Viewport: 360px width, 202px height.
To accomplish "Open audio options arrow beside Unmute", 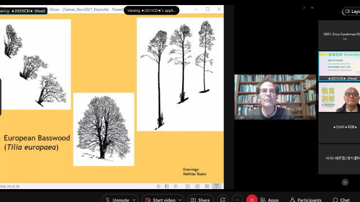I will [134, 200].
